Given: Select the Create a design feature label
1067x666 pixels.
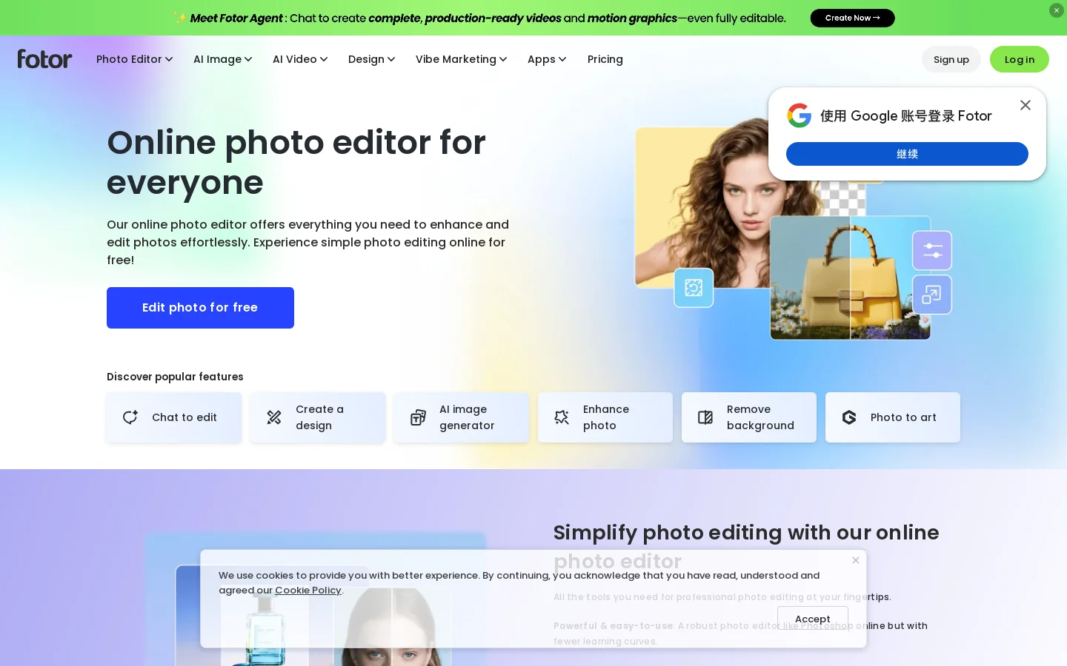Looking at the screenshot, I should (320, 417).
